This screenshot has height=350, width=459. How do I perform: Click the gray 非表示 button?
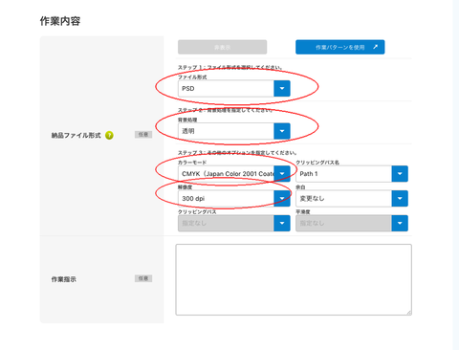(x=222, y=47)
